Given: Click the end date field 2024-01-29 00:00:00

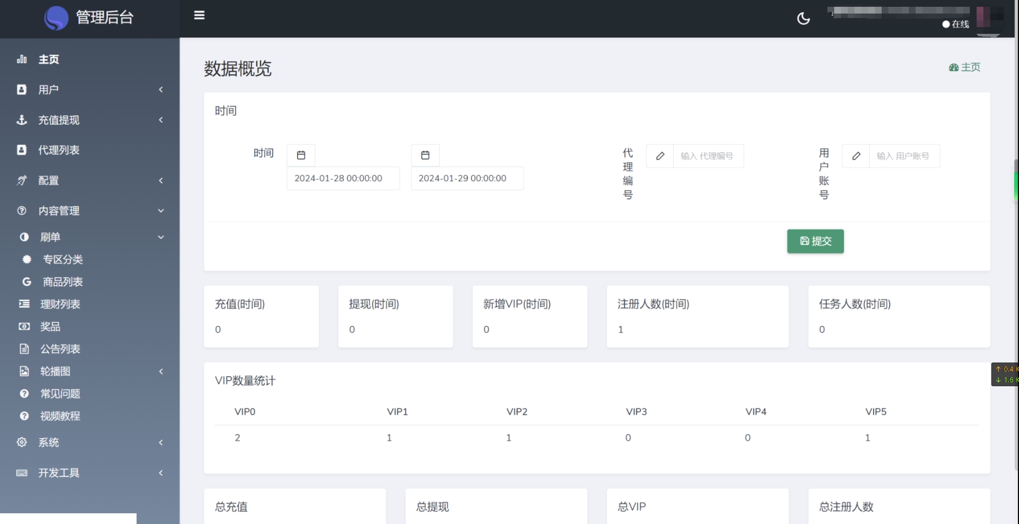Looking at the screenshot, I should coord(467,178).
